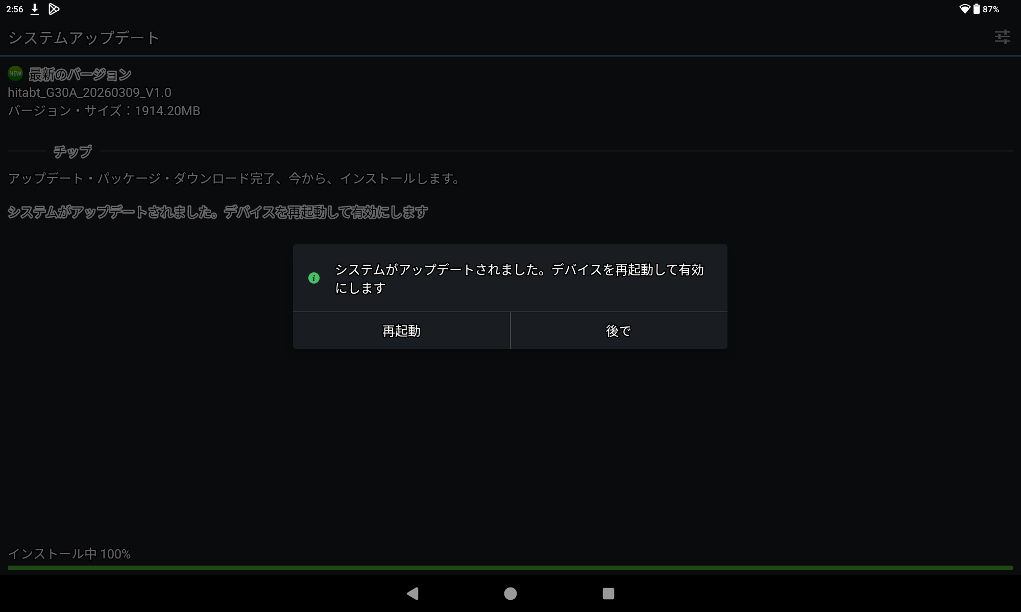Viewport: 1021px width, 612px height.
Task: Click the 最新のバージョン heading
Action: (x=80, y=74)
